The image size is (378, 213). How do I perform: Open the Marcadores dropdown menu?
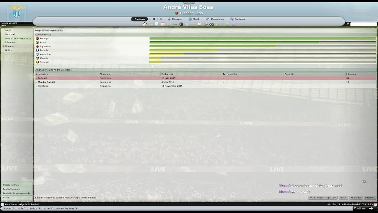[216, 19]
